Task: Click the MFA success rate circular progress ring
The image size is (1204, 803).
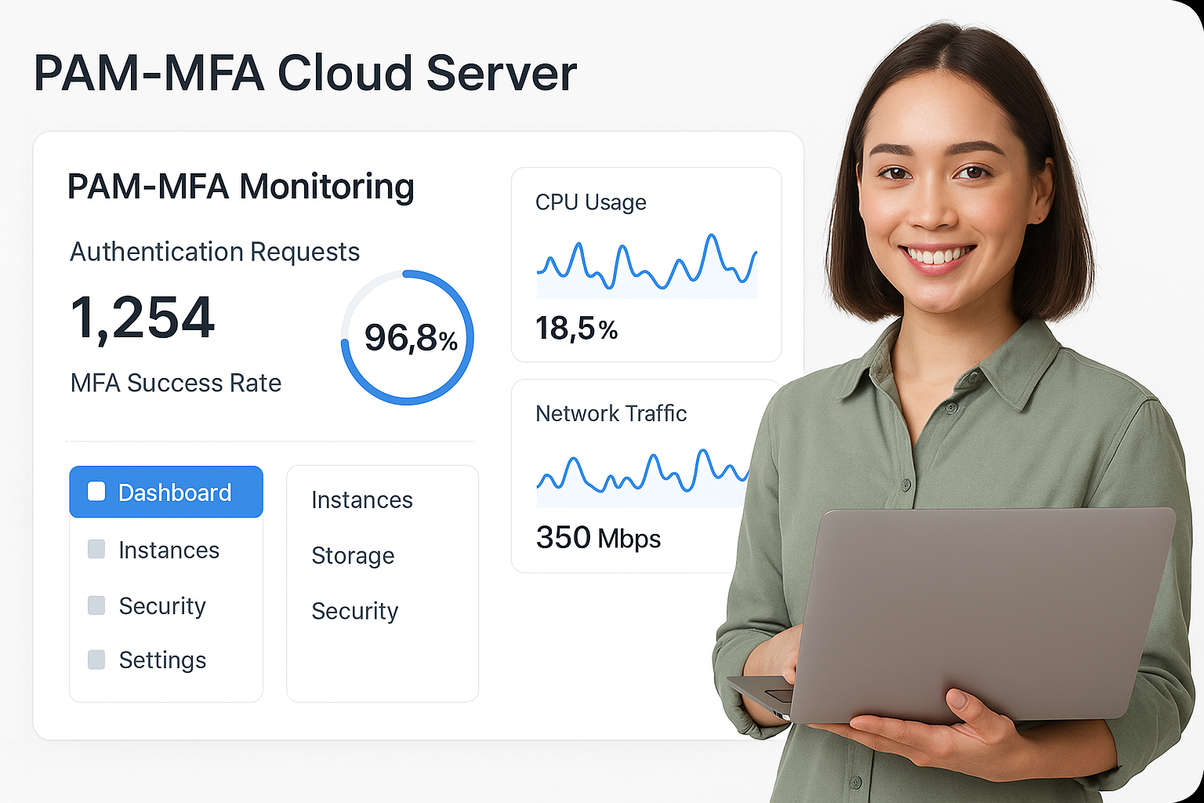Action: pos(408,337)
